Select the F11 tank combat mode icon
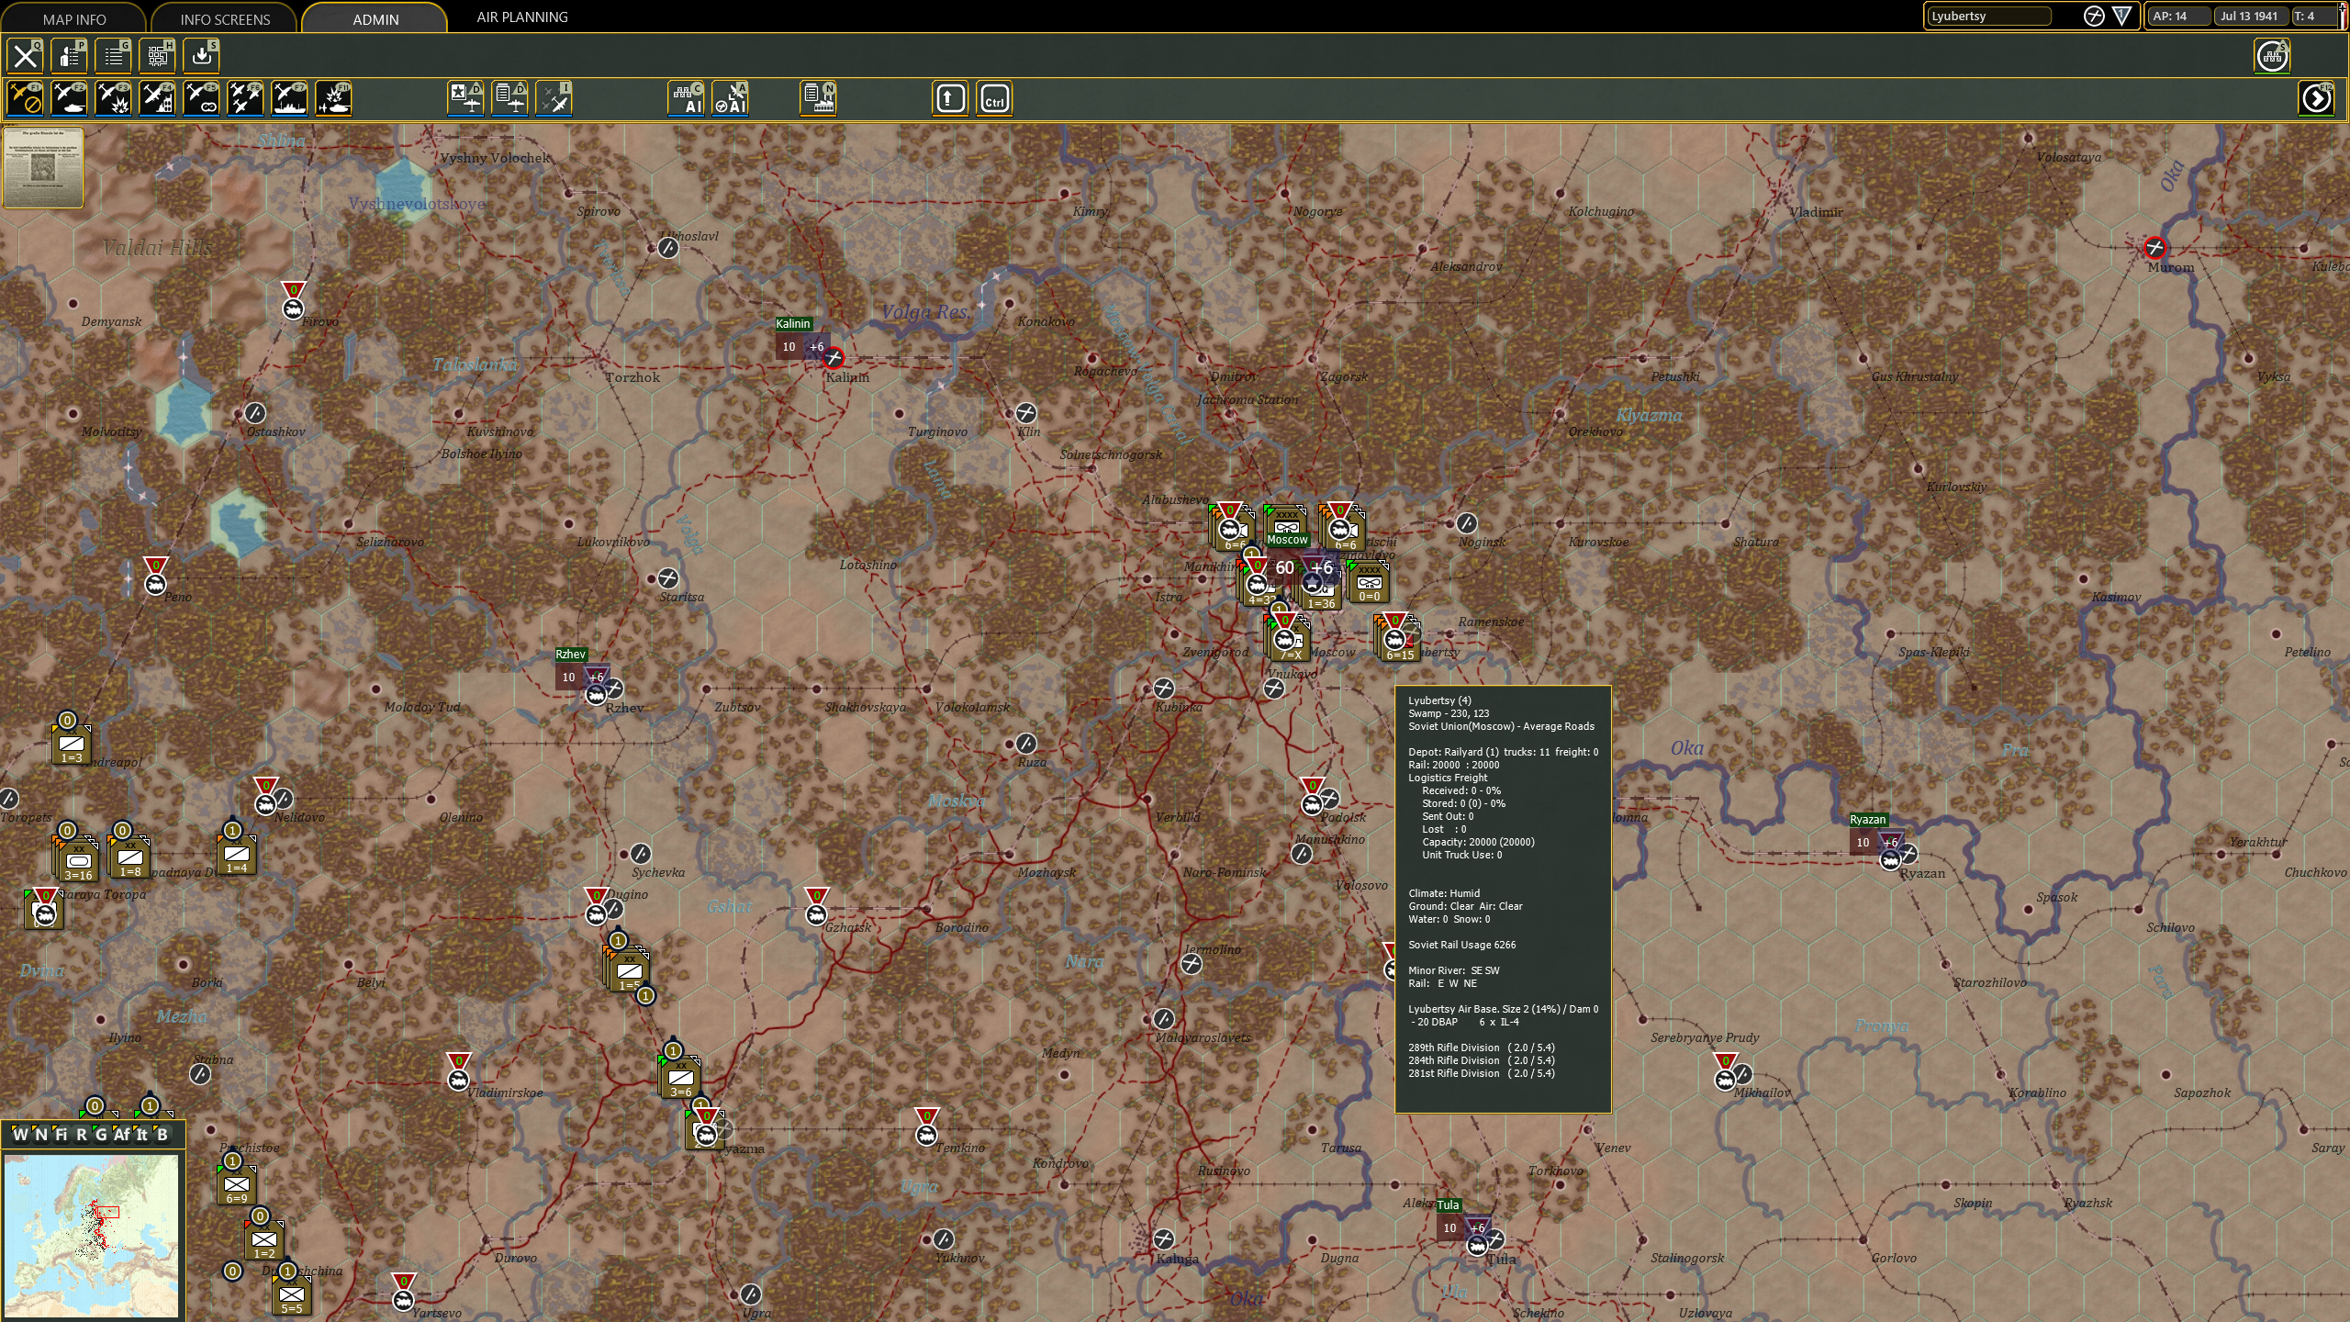Screen dimensions: 2350x1322 click(x=334, y=98)
